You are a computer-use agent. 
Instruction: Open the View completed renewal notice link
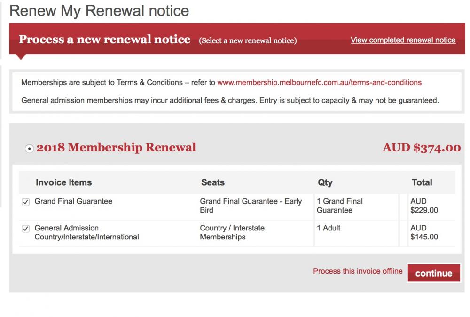click(x=403, y=40)
